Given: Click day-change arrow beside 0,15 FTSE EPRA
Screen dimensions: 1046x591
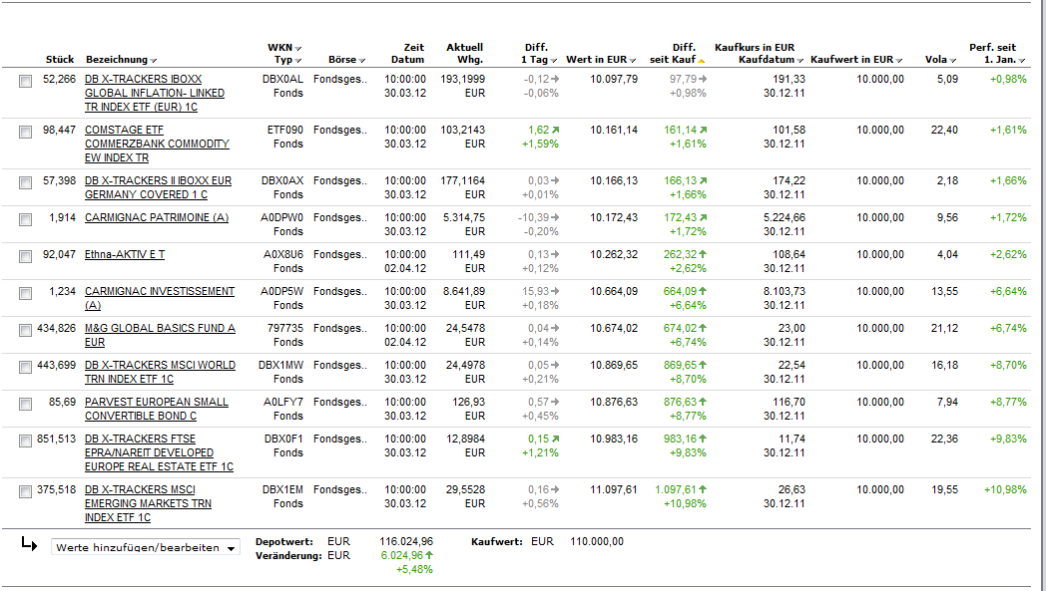Looking at the screenshot, I should click(x=556, y=440).
